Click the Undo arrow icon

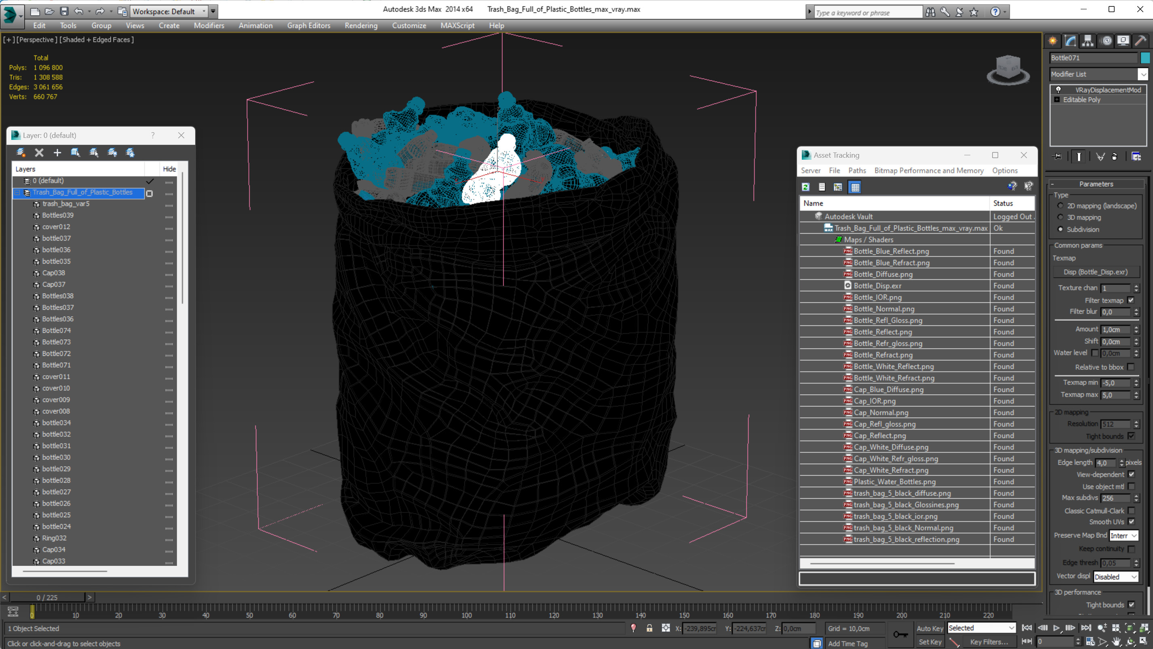pyautogui.click(x=79, y=11)
